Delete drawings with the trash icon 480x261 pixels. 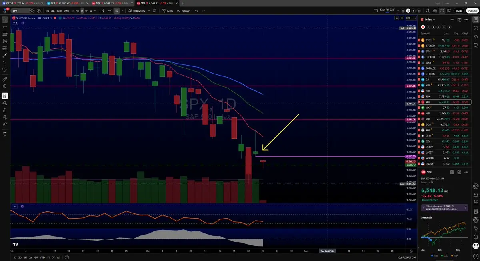click(5, 134)
